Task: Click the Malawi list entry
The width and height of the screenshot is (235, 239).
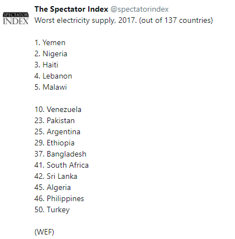Action: coord(51,87)
